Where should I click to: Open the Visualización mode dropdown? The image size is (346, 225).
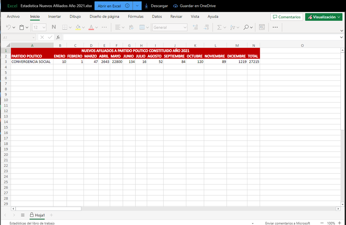coord(324,17)
